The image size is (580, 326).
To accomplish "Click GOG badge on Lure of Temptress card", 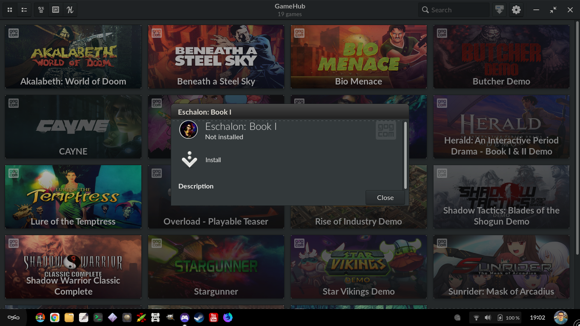I will [14, 173].
